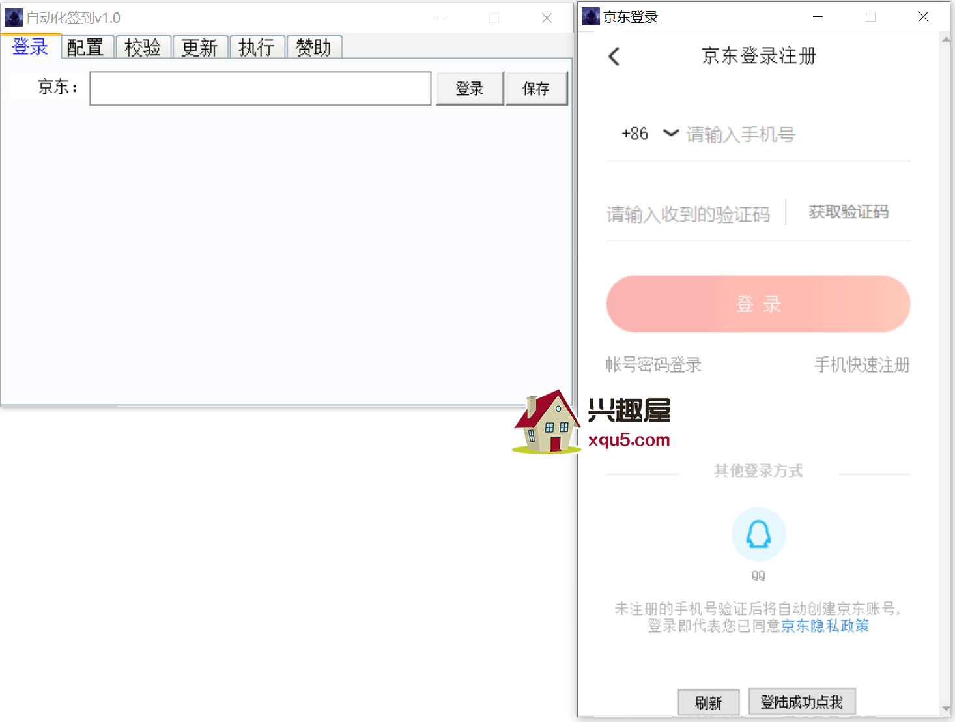The height and width of the screenshot is (722, 955).
Task: Focus the 京东 text input field
Action: tap(261, 88)
